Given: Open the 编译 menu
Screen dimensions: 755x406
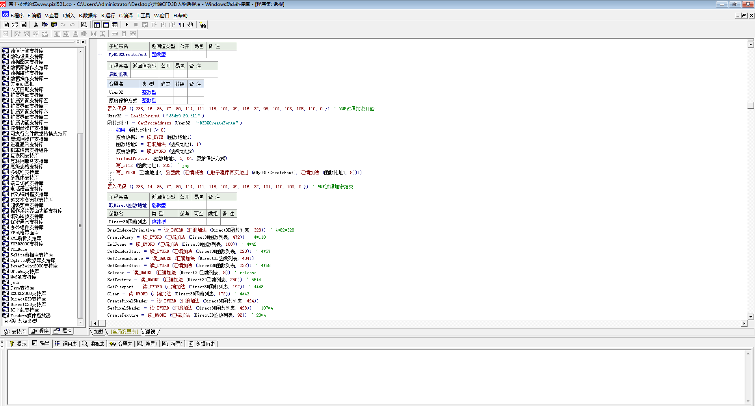Looking at the screenshot, I should coord(126,16).
